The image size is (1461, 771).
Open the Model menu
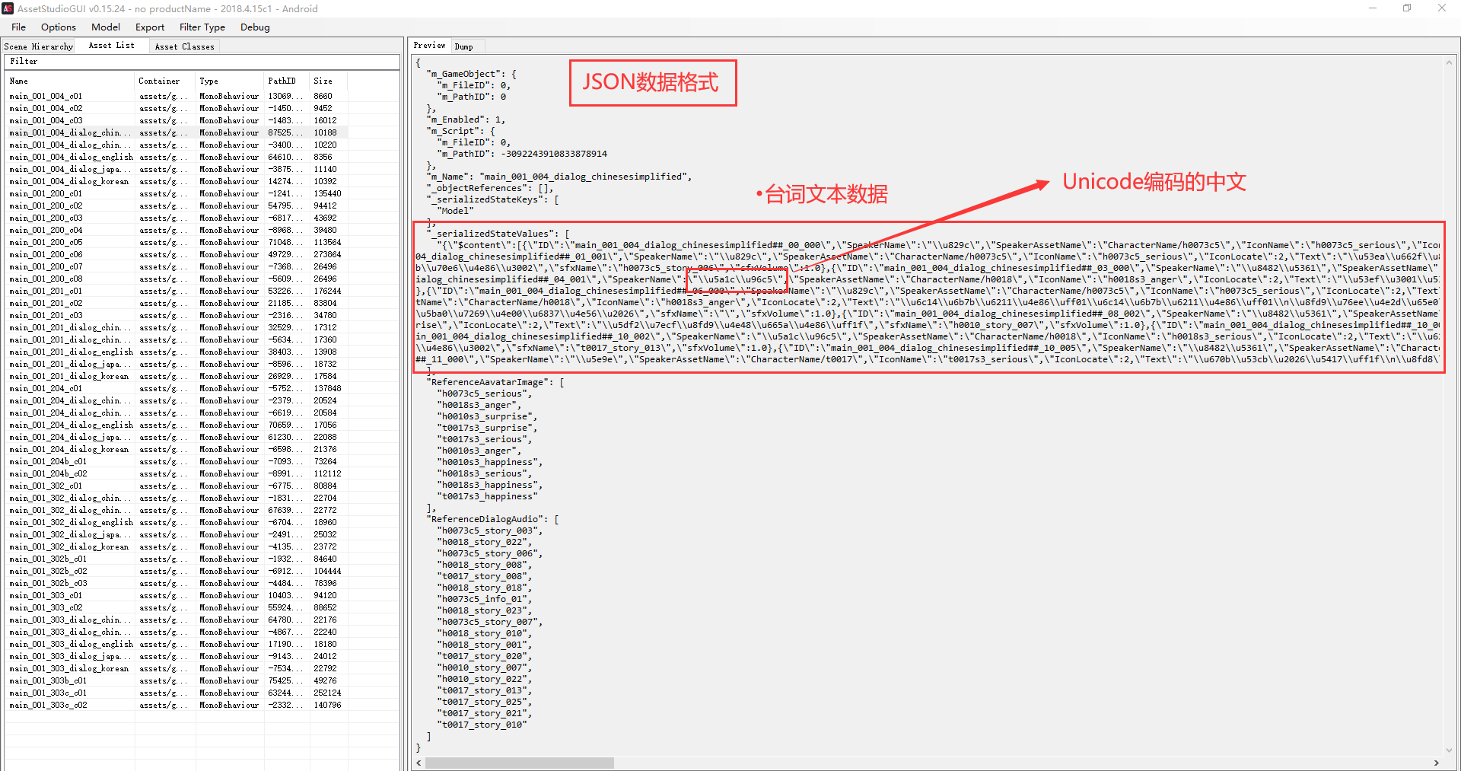coord(106,27)
